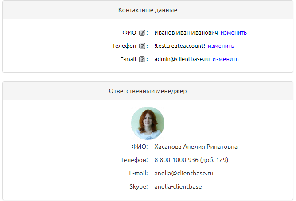Click the manager's E-mail label
The width and height of the screenshot is (296, 201).
coord(135,173)
